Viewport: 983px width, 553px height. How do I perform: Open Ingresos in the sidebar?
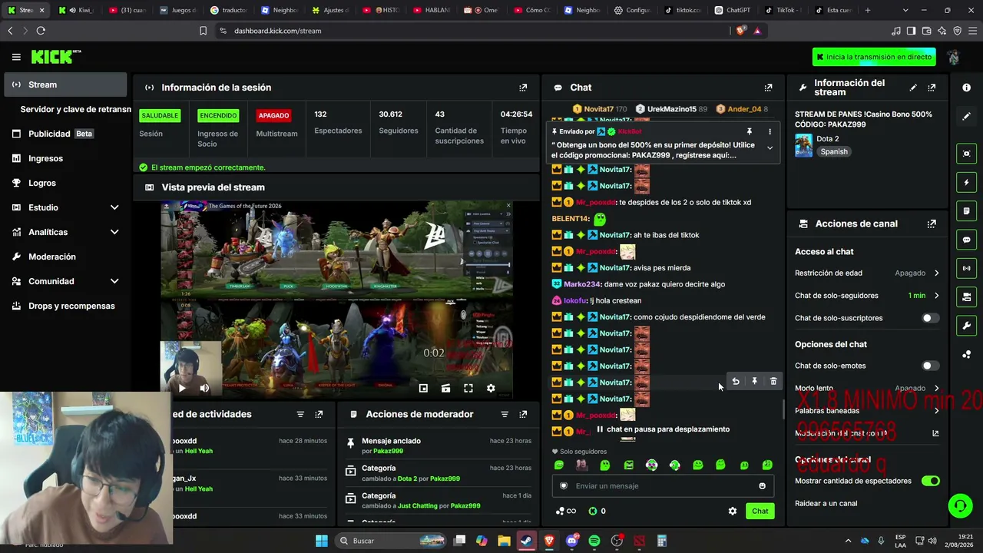[x=65, y=158]
